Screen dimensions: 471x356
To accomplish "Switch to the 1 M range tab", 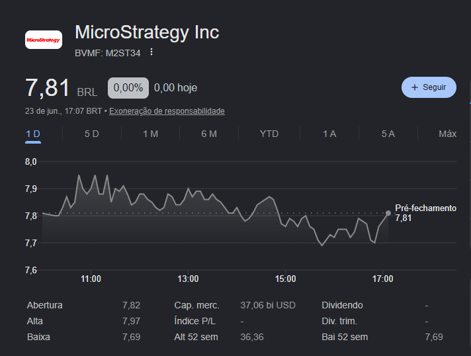I will pyautogui.click(x=150, y=134).
